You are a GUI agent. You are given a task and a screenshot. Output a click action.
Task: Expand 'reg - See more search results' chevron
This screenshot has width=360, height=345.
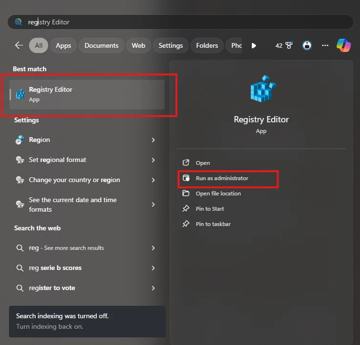click(153, 248)
